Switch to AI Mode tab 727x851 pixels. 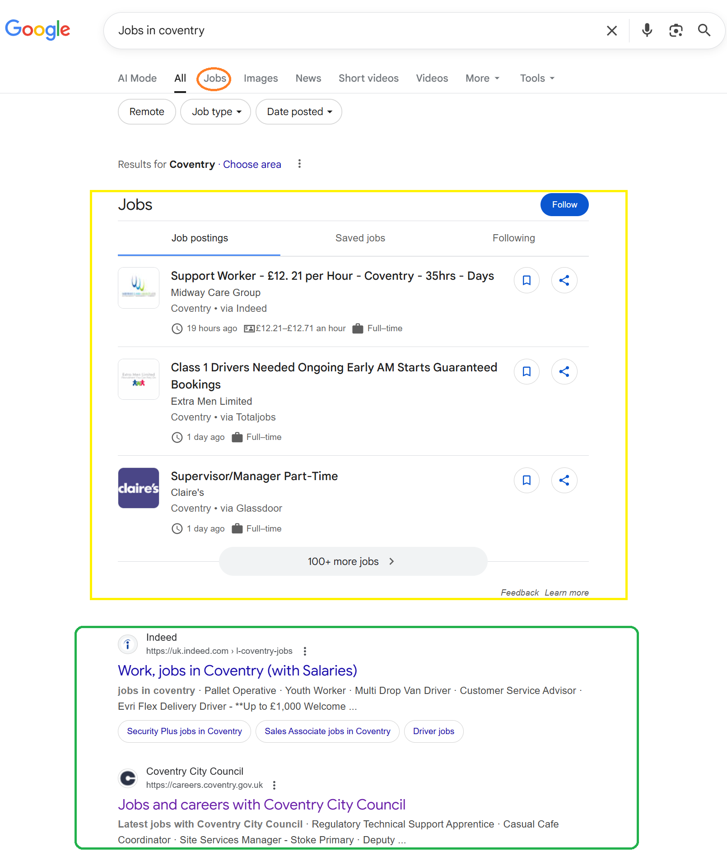coord(137,78)
